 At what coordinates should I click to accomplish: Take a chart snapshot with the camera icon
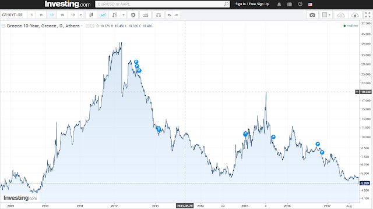[312, 15]
